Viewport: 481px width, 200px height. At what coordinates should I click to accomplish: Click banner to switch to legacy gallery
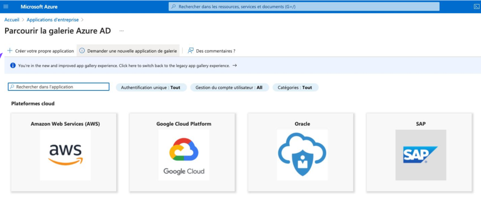(x=243, y=66)
